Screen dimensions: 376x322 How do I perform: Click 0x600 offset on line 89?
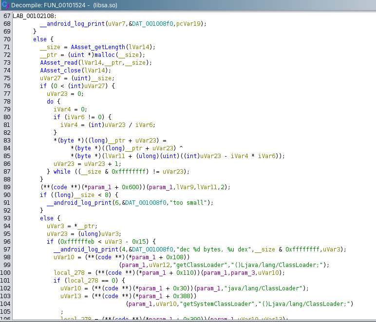(x=130, y=187)
